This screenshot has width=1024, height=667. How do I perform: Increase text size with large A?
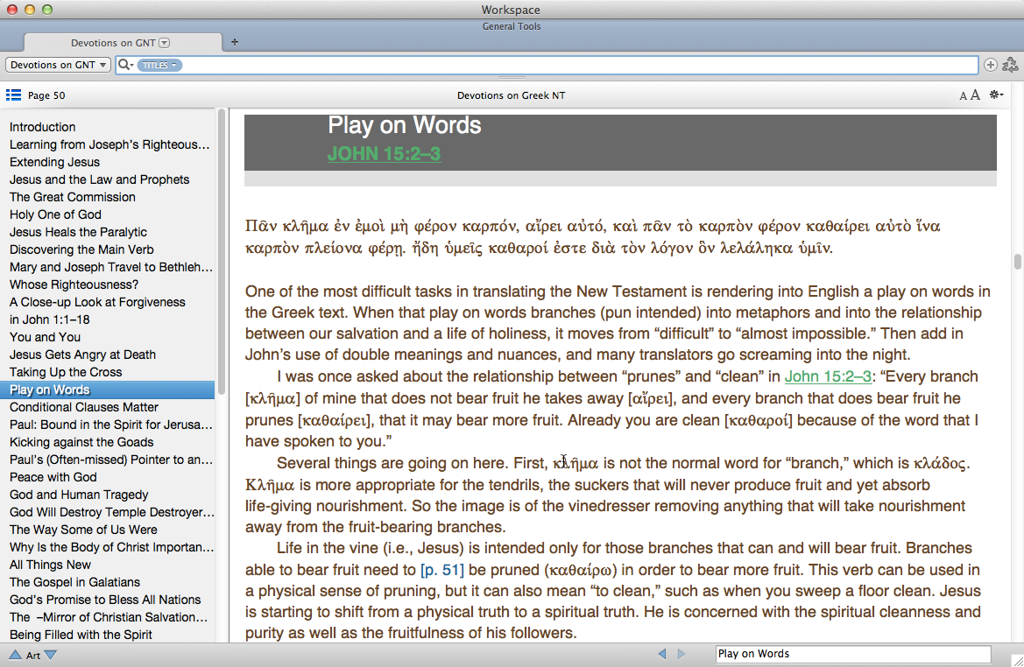pos(975,95)
